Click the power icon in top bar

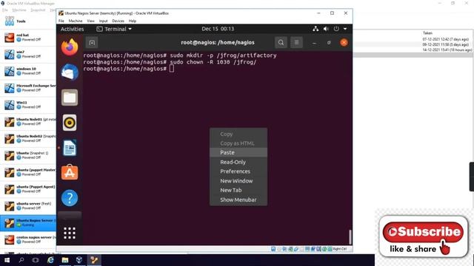coord(336,29)
